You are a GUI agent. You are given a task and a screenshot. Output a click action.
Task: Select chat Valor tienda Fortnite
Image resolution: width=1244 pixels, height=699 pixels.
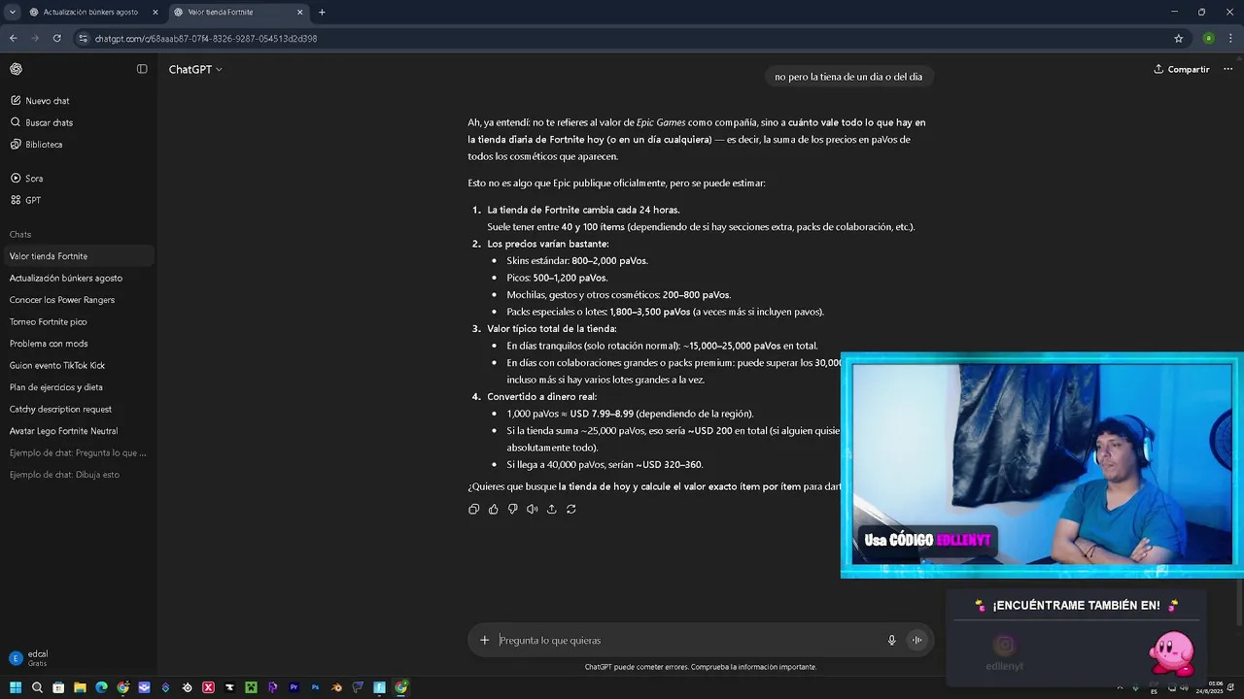pyautogui.click(x=78, y=256)
